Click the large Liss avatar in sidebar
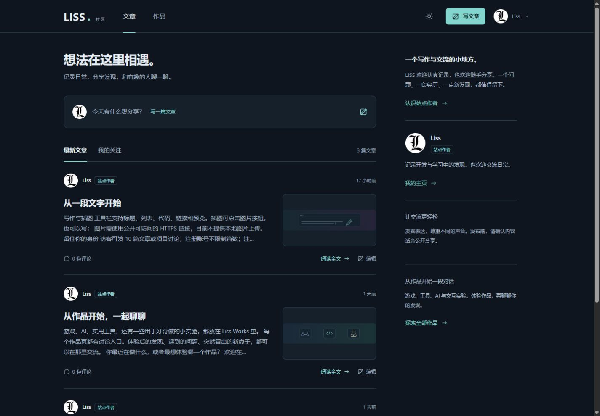Viewport: 600px width, 416px height. coord(415,143)
